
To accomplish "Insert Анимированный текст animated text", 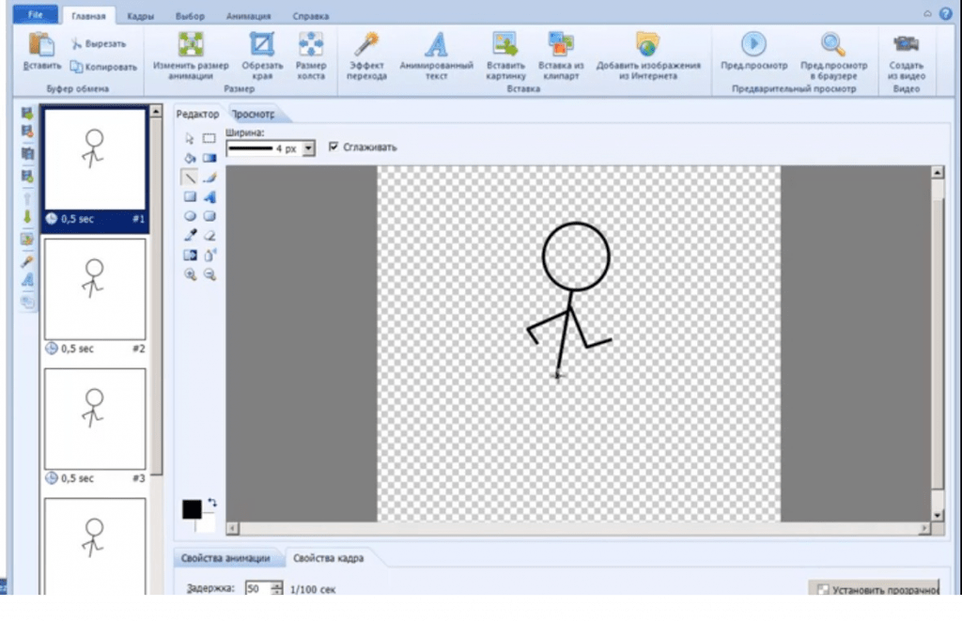I will (436, 55).
